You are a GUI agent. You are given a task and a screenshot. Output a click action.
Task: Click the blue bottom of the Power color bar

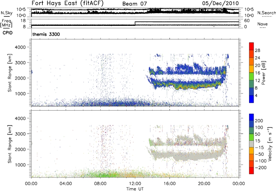point(252,99)
